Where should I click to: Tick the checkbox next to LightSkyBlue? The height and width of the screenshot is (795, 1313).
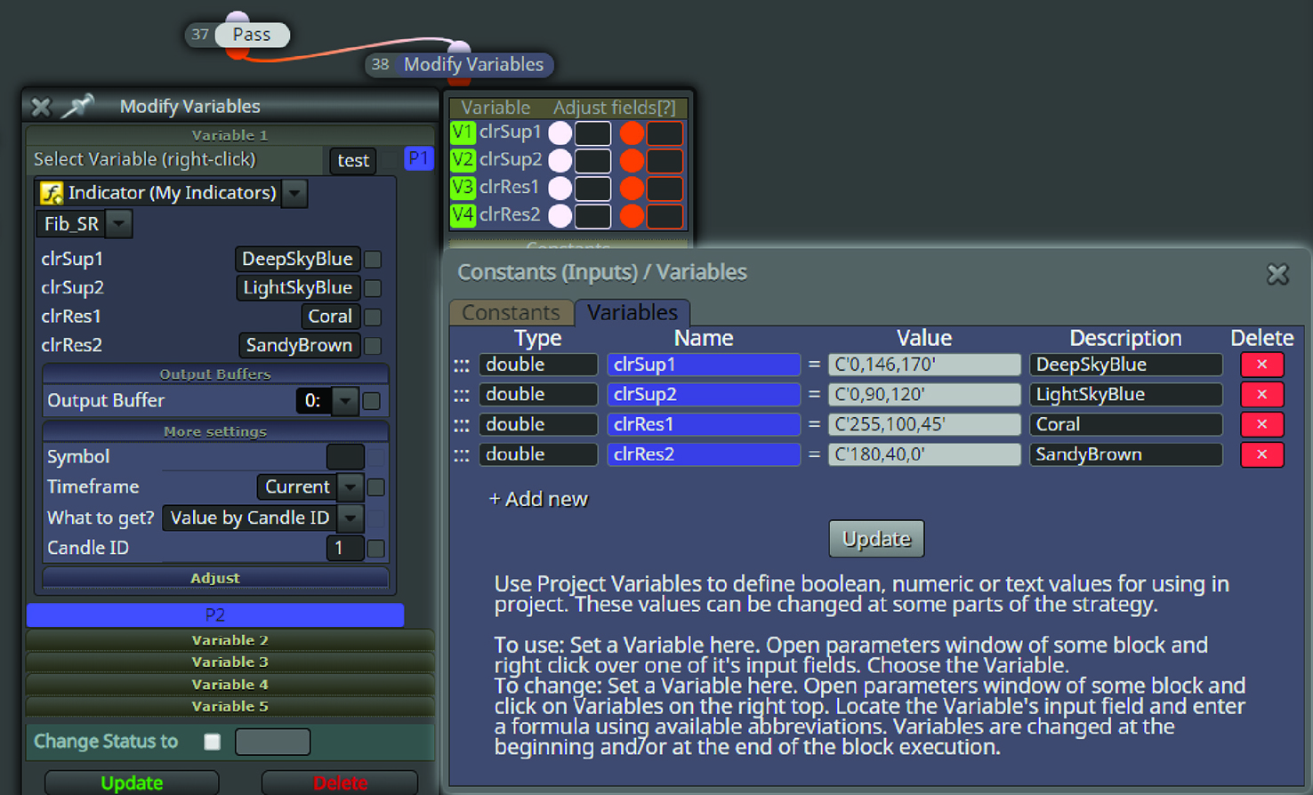374,288
